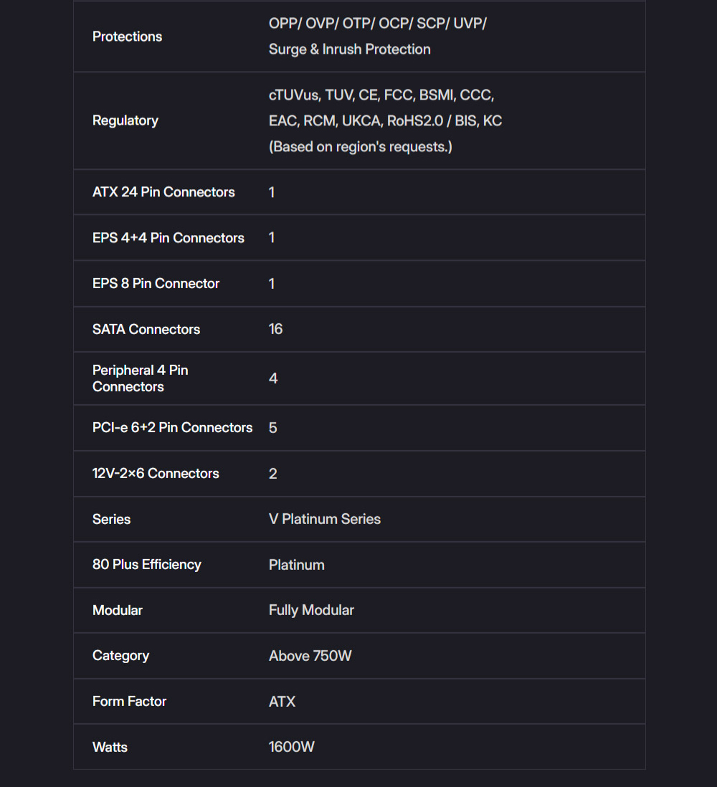Select the Surge & Inrush Protection text

[x=349, y=49]
